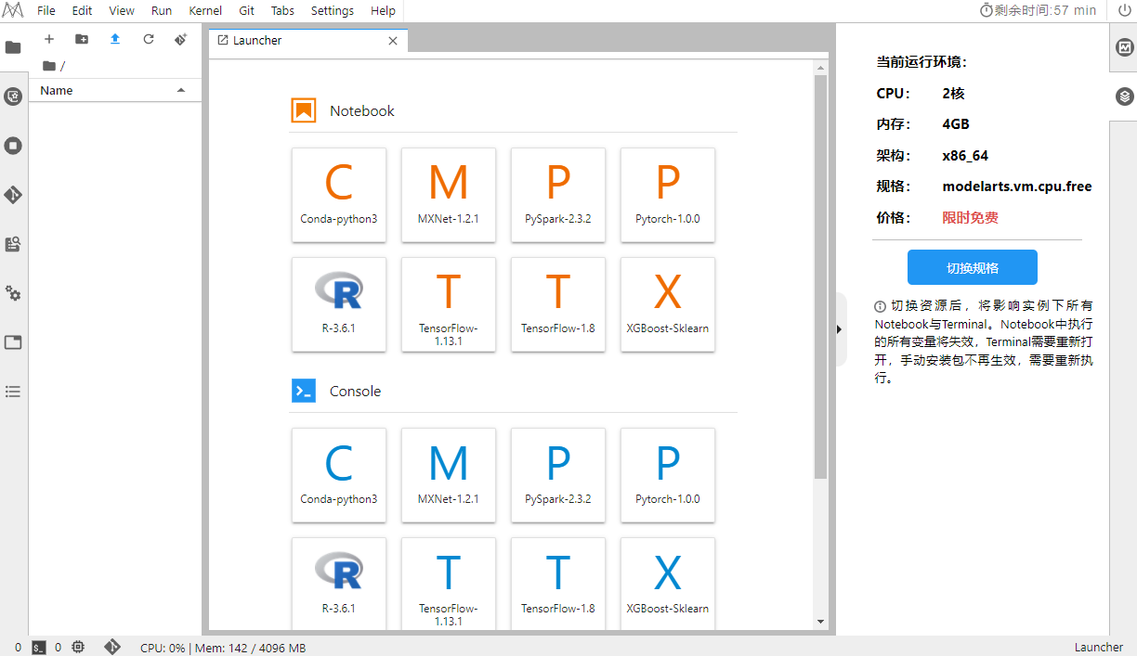Image resolution: width=1137 pixels, height=656 pixels.
Task: Open R-3.6.1 console
Action: 339,584
